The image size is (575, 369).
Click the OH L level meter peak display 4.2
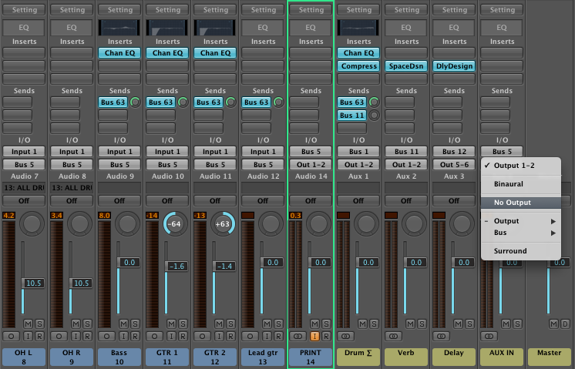(x=8, y=216)
